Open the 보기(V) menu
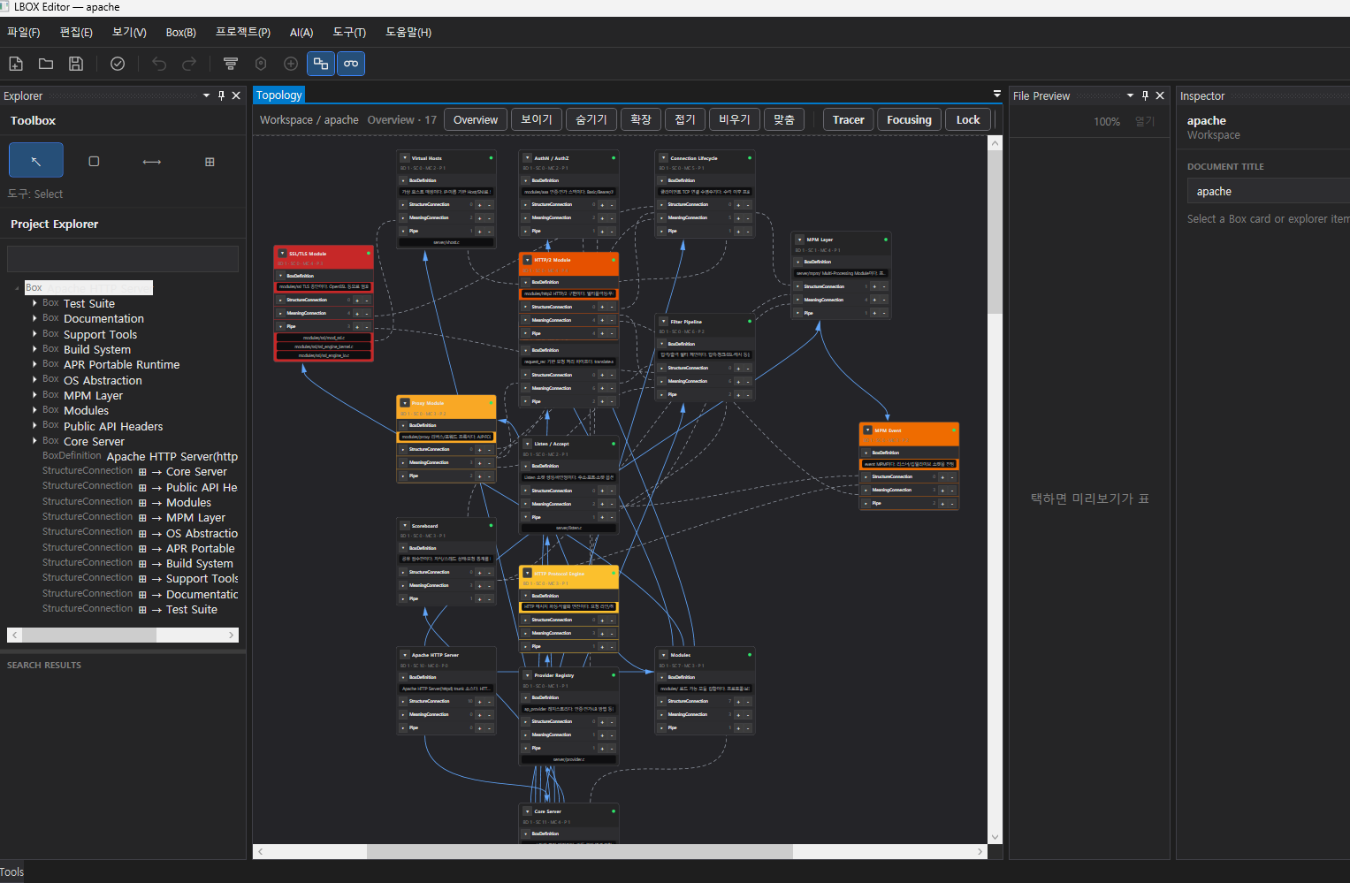 tap(129, 32)
